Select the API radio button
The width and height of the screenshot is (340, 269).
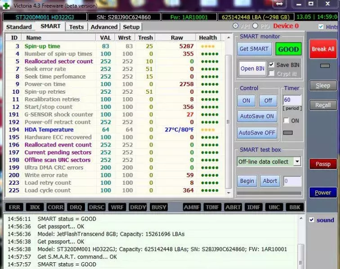click(236, 26)
